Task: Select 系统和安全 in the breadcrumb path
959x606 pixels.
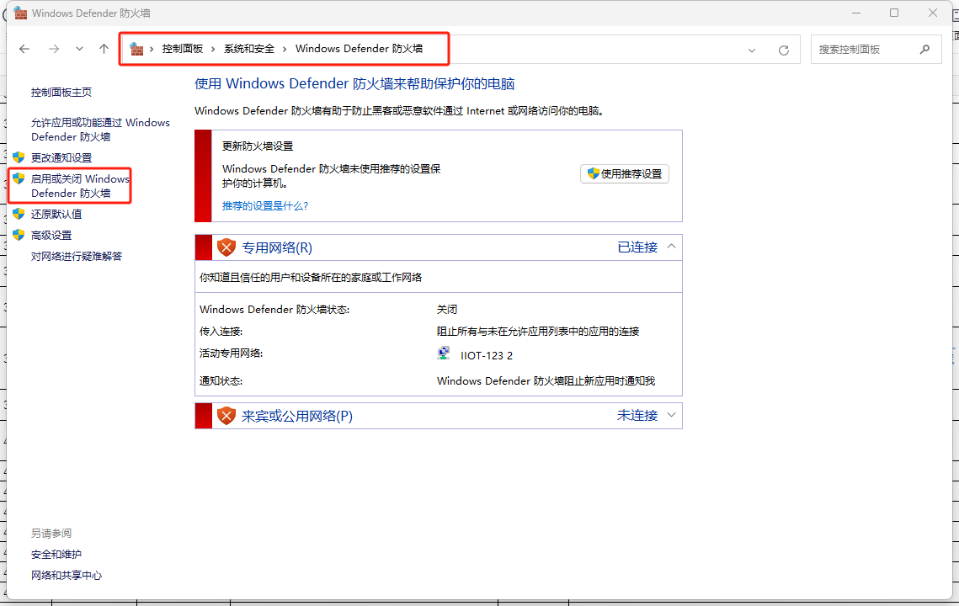Action: tap(249, 49)
